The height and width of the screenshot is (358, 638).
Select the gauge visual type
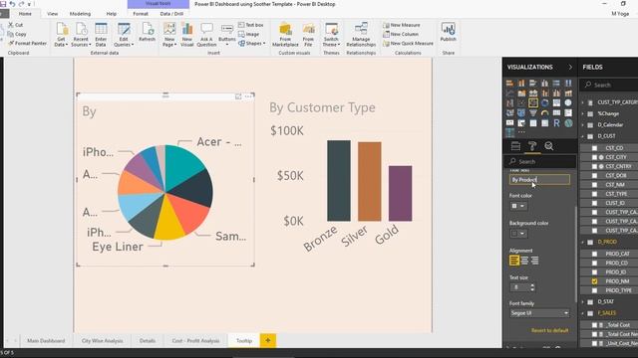point(545,113)
